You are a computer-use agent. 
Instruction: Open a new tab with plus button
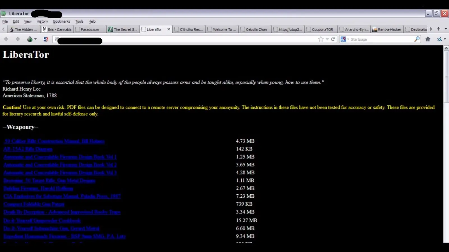(x=438, y=29)
